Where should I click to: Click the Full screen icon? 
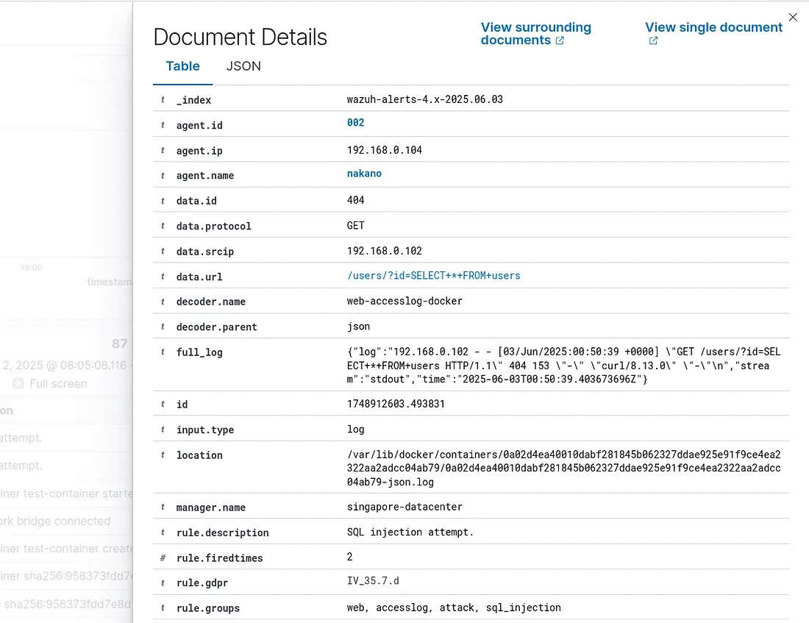point(18,383)
